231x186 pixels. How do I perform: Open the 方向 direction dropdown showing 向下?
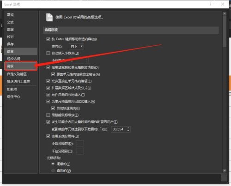tap(76, 46)
